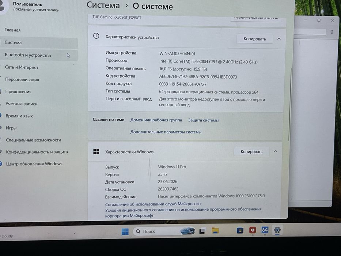Viewport: 341px width, 256px height.
Task: Click the Intel Core i5-9300H processor value
Action: [x=208, y=61]
